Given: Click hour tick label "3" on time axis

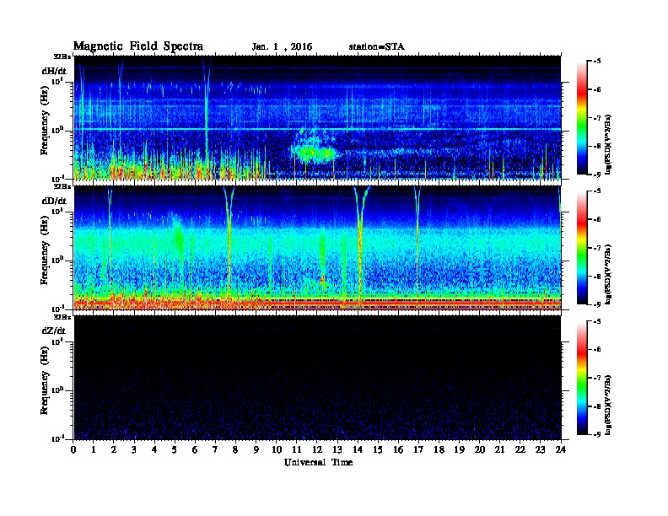Looking at the screenshot, I should pyautogui.click(x=134, y=449).
